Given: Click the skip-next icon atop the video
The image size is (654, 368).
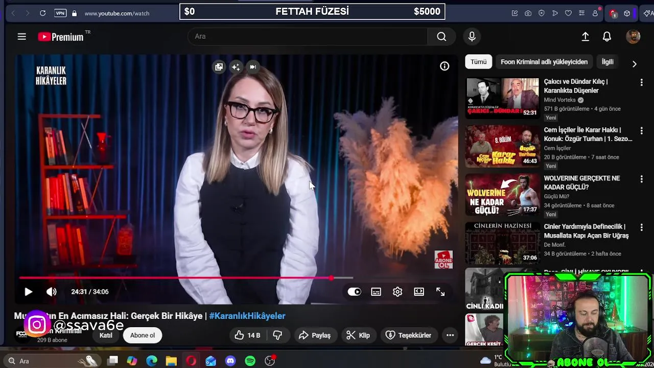Looking at the screenshot, I should [253, 66].
